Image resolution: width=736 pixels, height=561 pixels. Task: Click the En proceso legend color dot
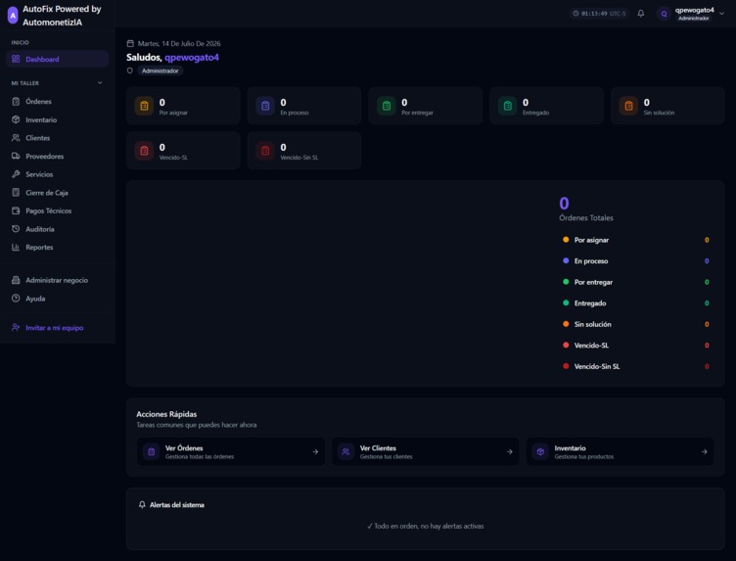tap(566, 261)
